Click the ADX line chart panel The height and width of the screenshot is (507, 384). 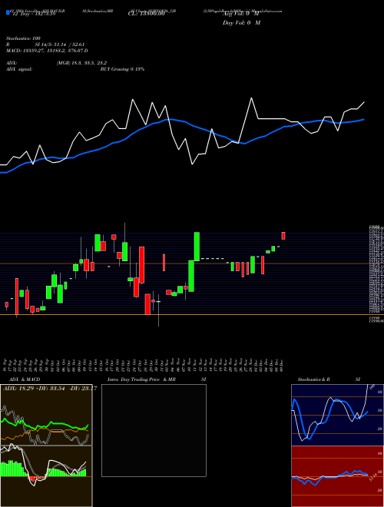[x=46, y=415]
